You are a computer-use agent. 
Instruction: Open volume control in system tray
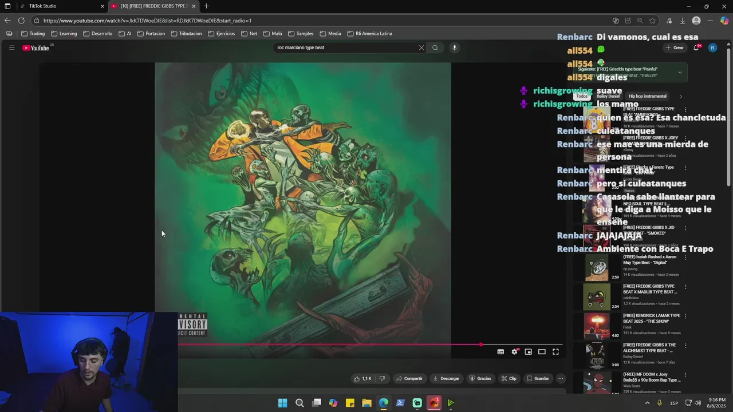tap(697, 403)
